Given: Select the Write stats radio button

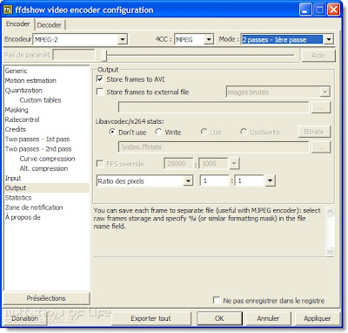Looking at the screenshot, I should (158, 132).
